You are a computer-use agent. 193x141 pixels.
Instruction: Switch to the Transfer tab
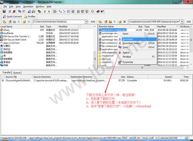click(7, 72)
